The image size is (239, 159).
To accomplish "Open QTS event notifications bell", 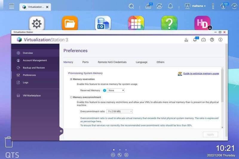I will coord(170,6).
